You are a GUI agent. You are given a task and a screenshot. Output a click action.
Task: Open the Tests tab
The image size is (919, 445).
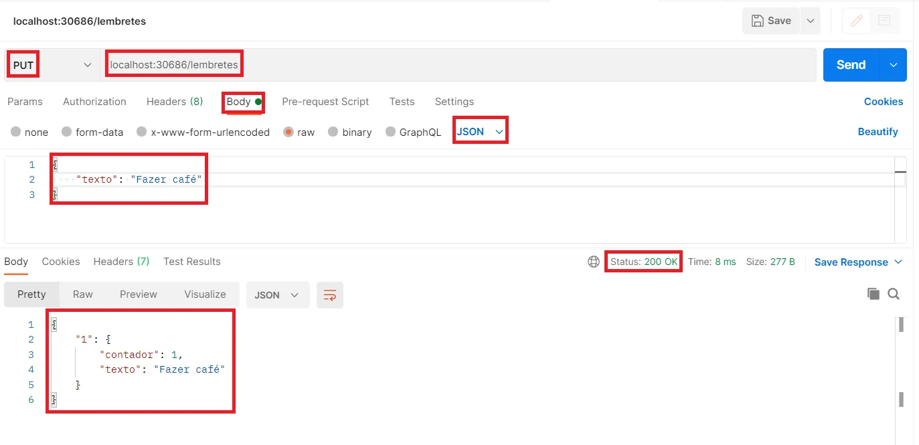[402, 102]
